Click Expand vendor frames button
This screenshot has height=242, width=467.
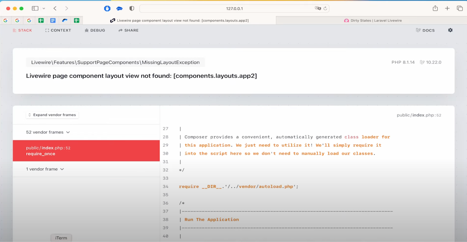(x=52, y=115)
